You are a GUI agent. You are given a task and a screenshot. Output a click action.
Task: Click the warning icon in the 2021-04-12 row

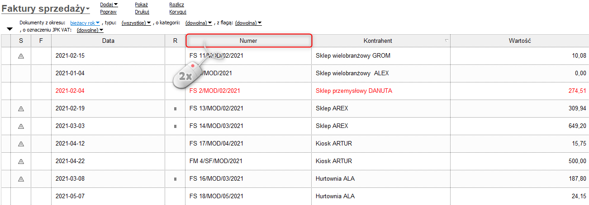tap(21, 144)
